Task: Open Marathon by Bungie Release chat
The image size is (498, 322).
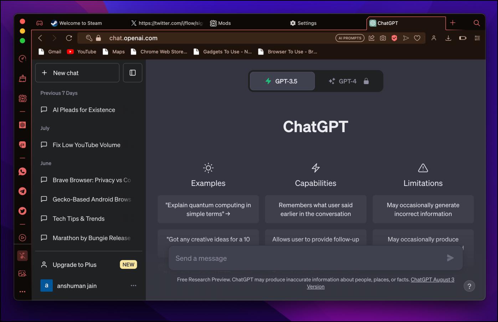Action: tap(89, 238)
